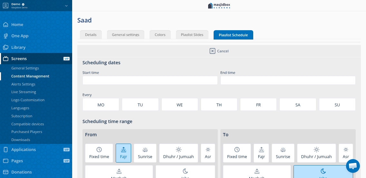This screenshot has width=366, height=178.
Task: Click the Start time input field
Action: coord(150,80)
